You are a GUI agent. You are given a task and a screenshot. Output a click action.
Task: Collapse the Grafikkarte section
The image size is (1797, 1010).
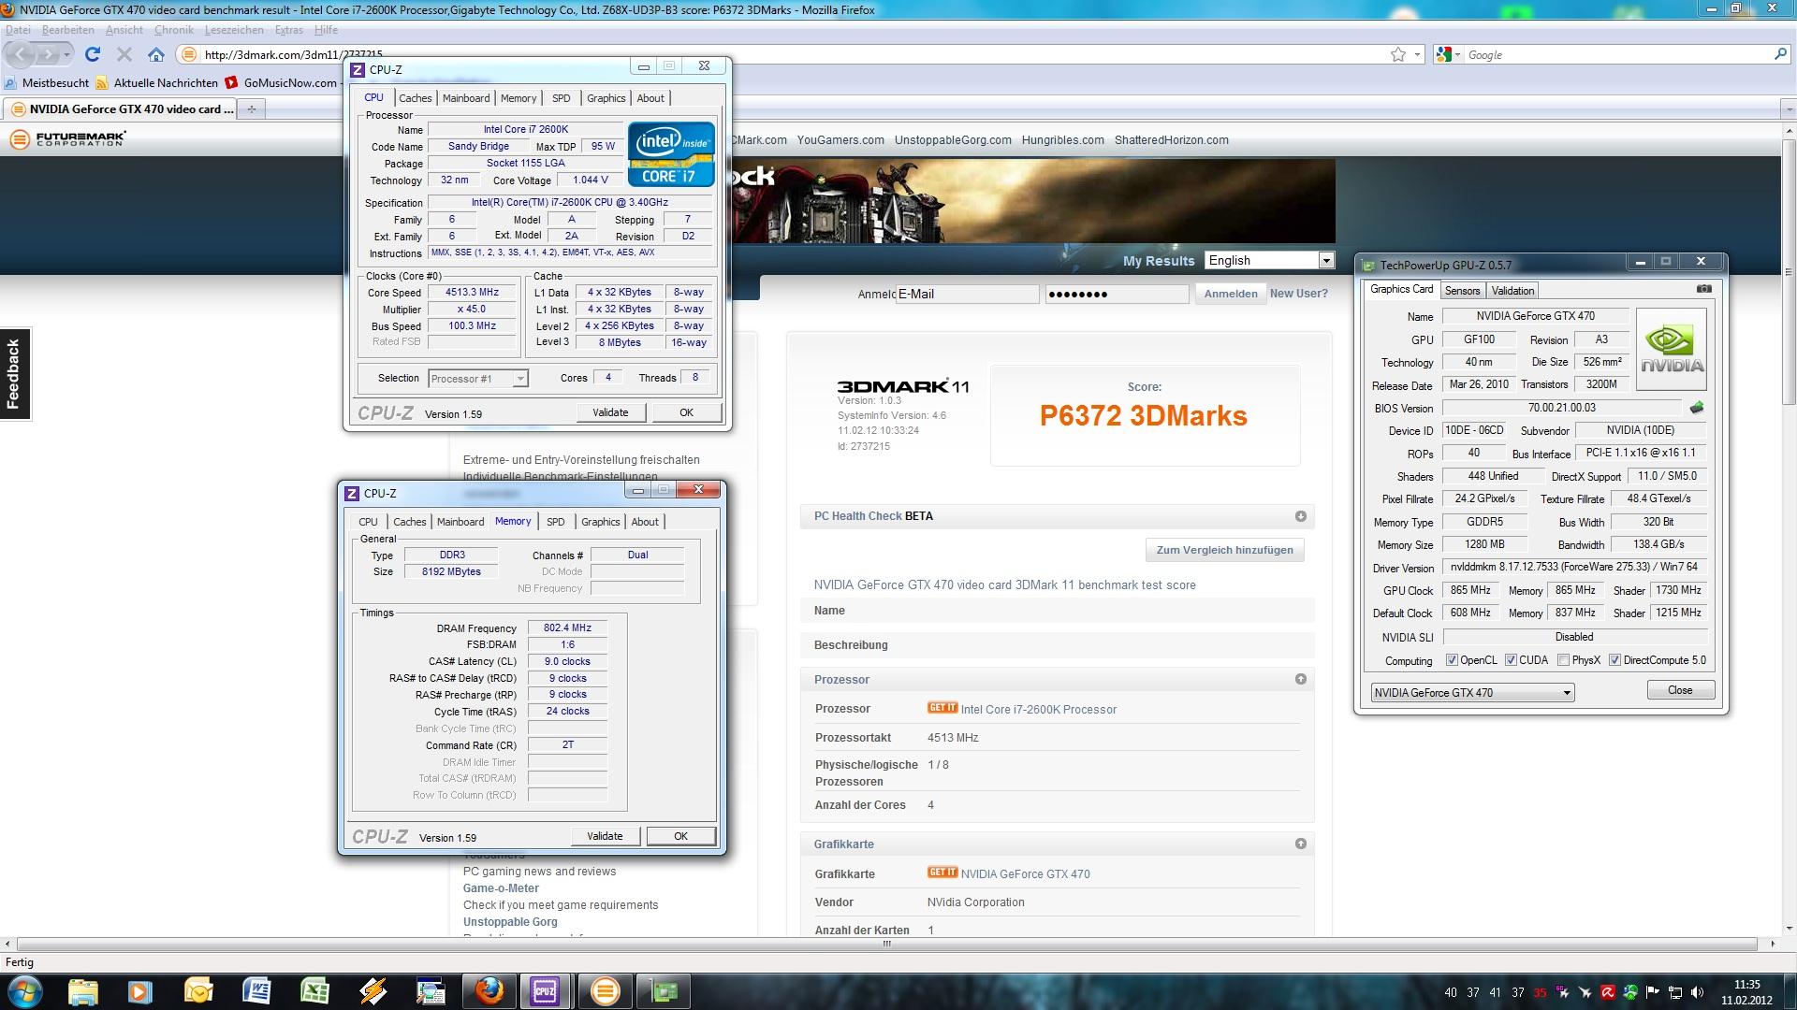click(1300, 844)
